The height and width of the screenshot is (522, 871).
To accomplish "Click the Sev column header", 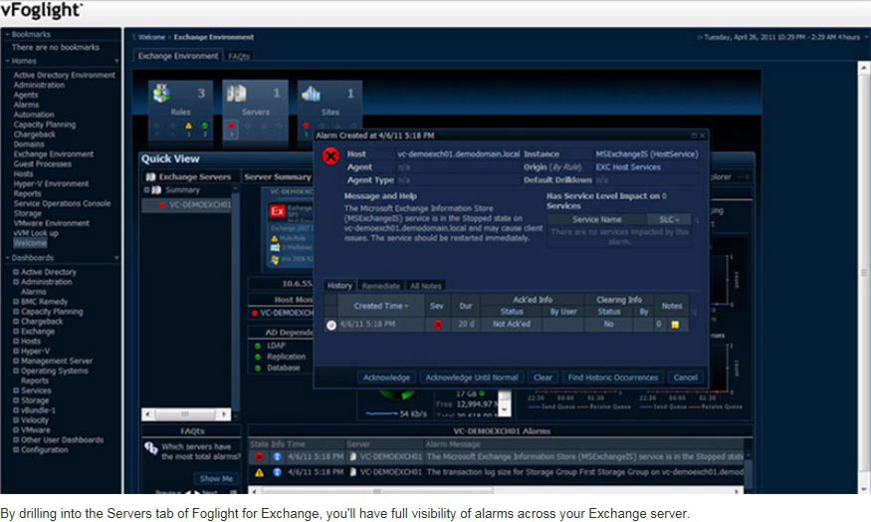I will (x=437, y=306).
